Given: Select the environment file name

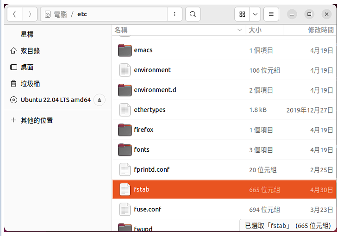Looking at the screenshot, I should (x=152, y=70).
